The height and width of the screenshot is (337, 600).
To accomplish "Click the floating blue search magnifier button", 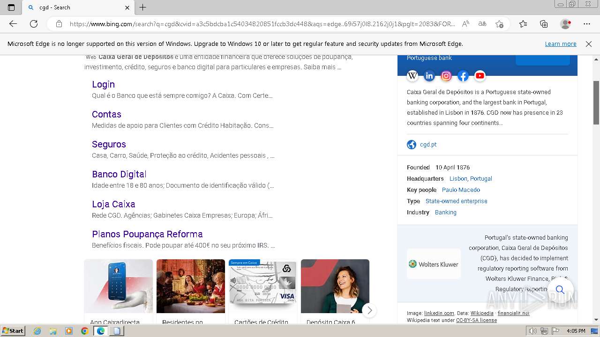I will 560,290.
